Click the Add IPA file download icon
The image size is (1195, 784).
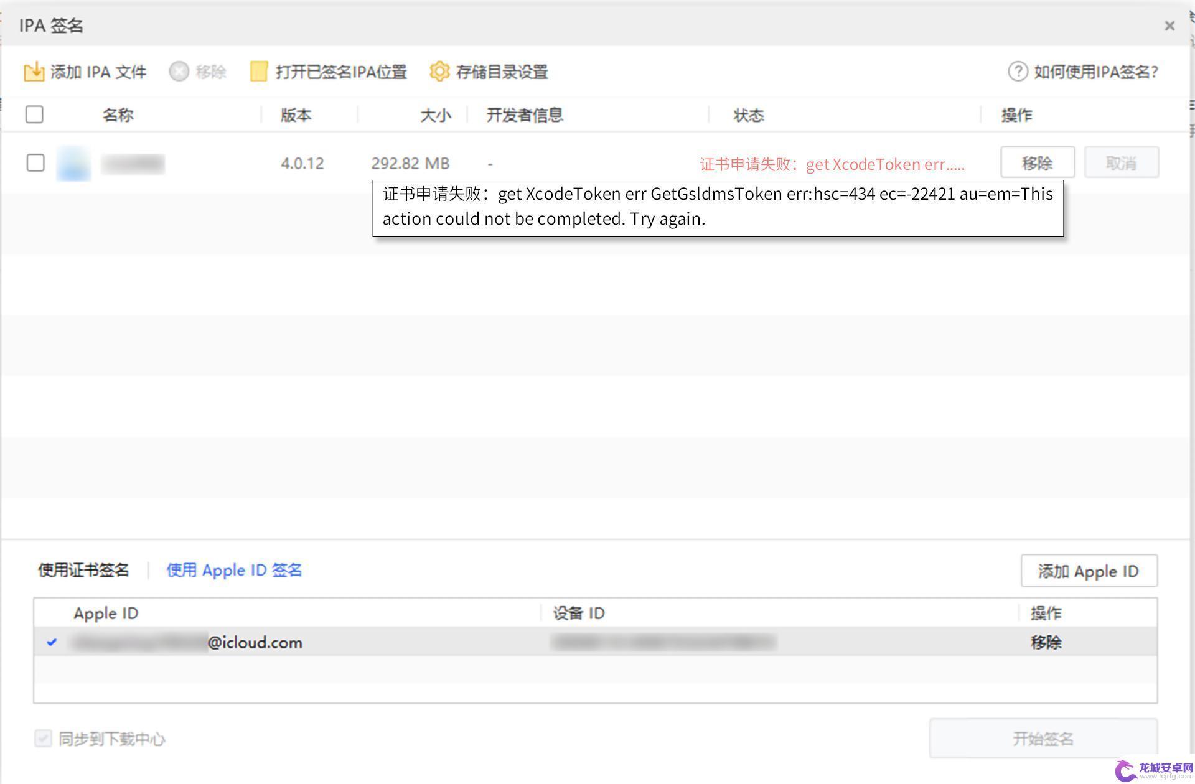pyautogui.click(x=34, y=72)
